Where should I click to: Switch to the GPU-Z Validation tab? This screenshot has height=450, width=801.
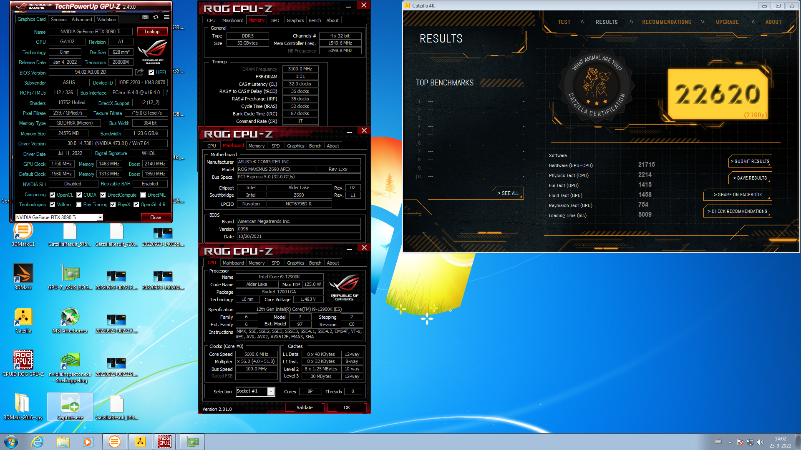click(x=107, y=20)
